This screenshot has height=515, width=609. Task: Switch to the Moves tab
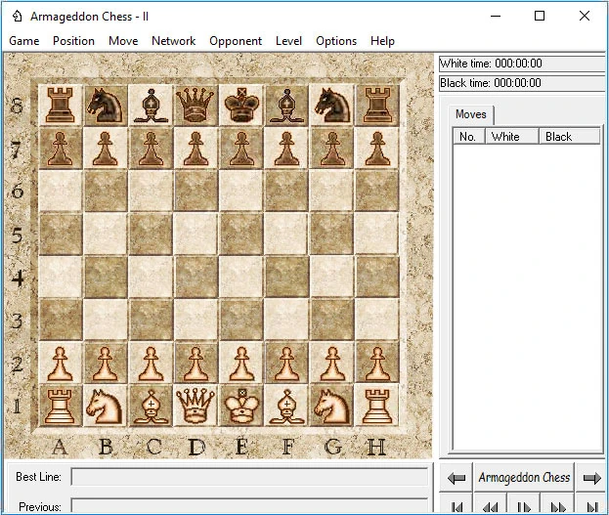471,114
